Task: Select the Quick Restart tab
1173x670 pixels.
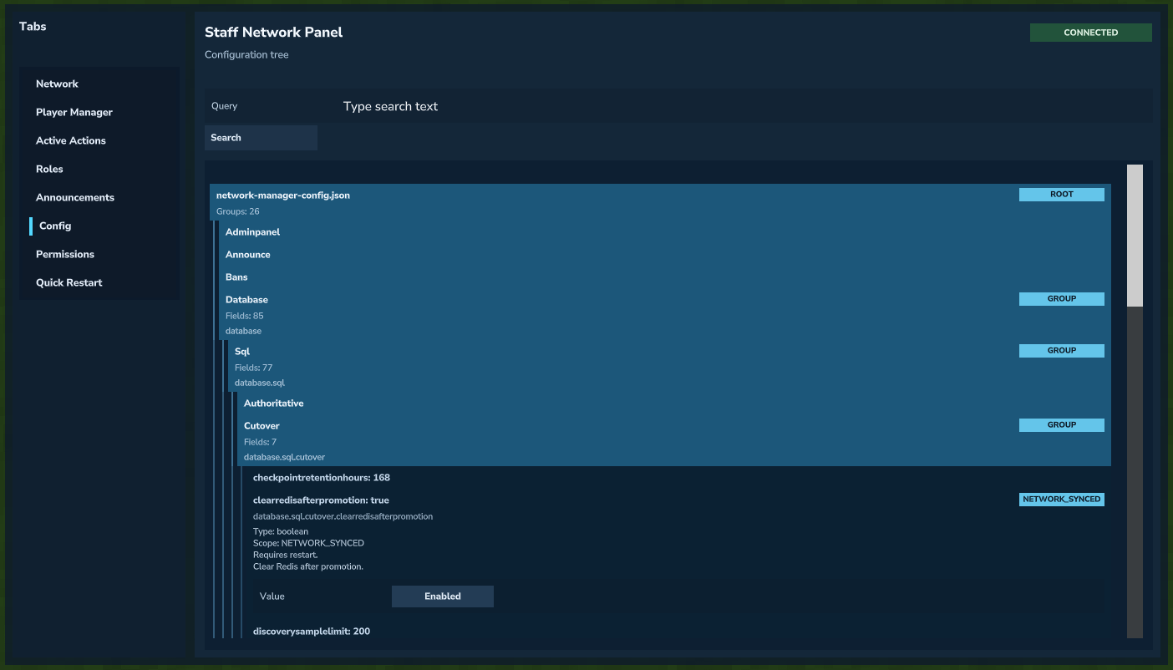Action: click(x=69, y=283)
